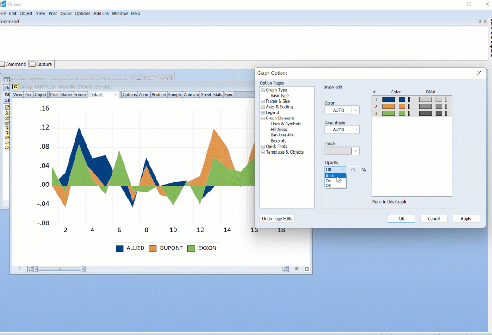Click the observation range slider below graph
The width and height of the screenshot is (492, 335).
point(60,269)
